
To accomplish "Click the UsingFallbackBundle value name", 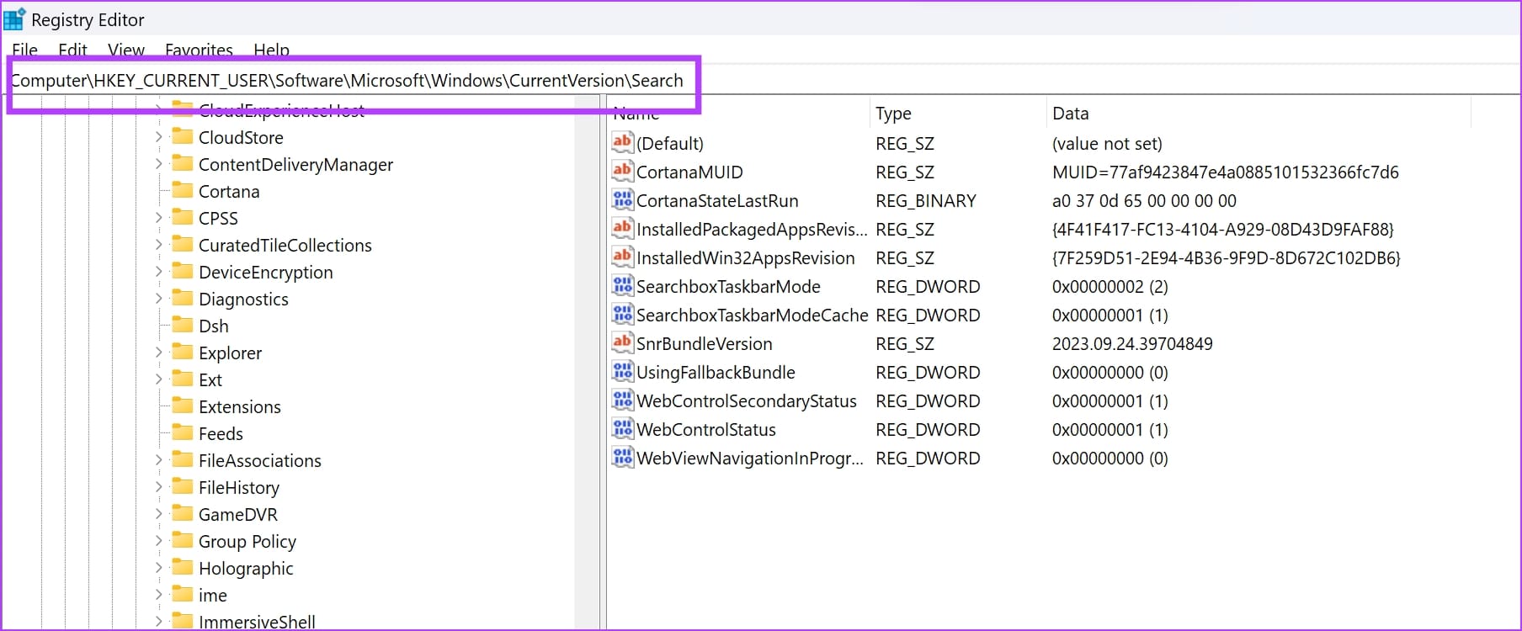I will coord(716,372).
